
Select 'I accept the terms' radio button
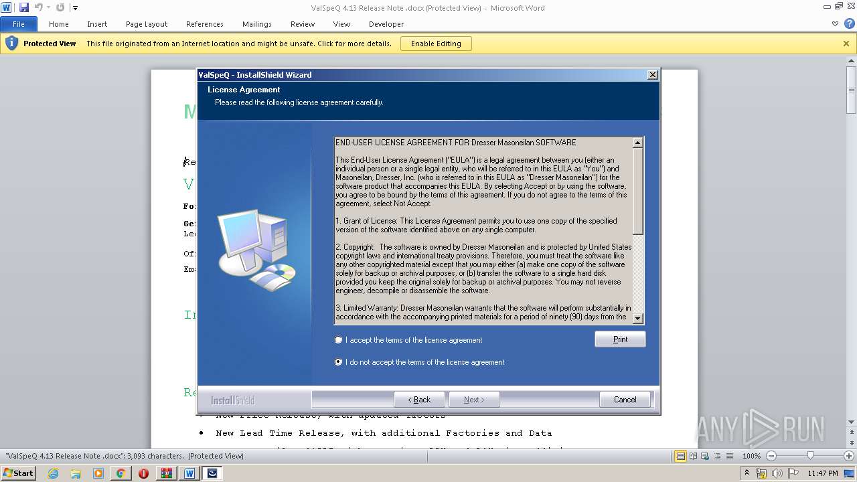pyautogui.click(x=339, y=340)
